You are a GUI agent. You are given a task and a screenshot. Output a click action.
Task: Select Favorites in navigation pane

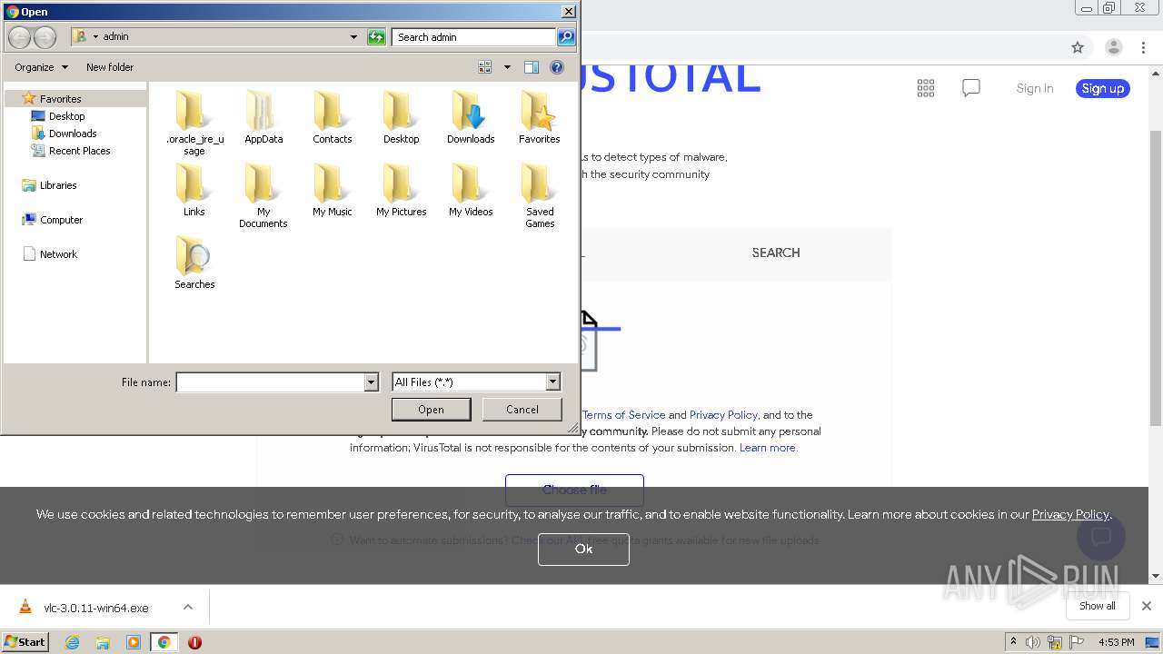pos(60,98)
